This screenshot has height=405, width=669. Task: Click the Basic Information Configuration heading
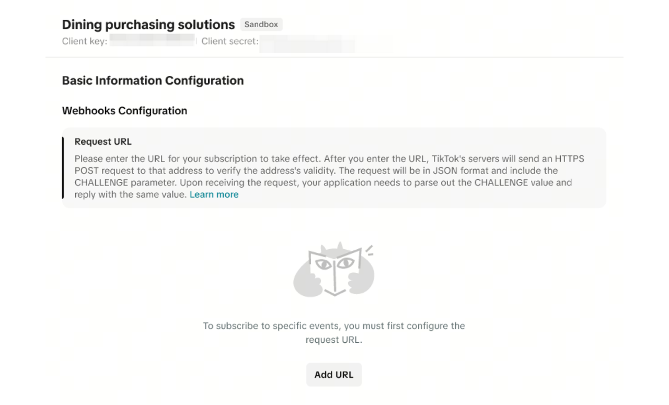point(153,80)
